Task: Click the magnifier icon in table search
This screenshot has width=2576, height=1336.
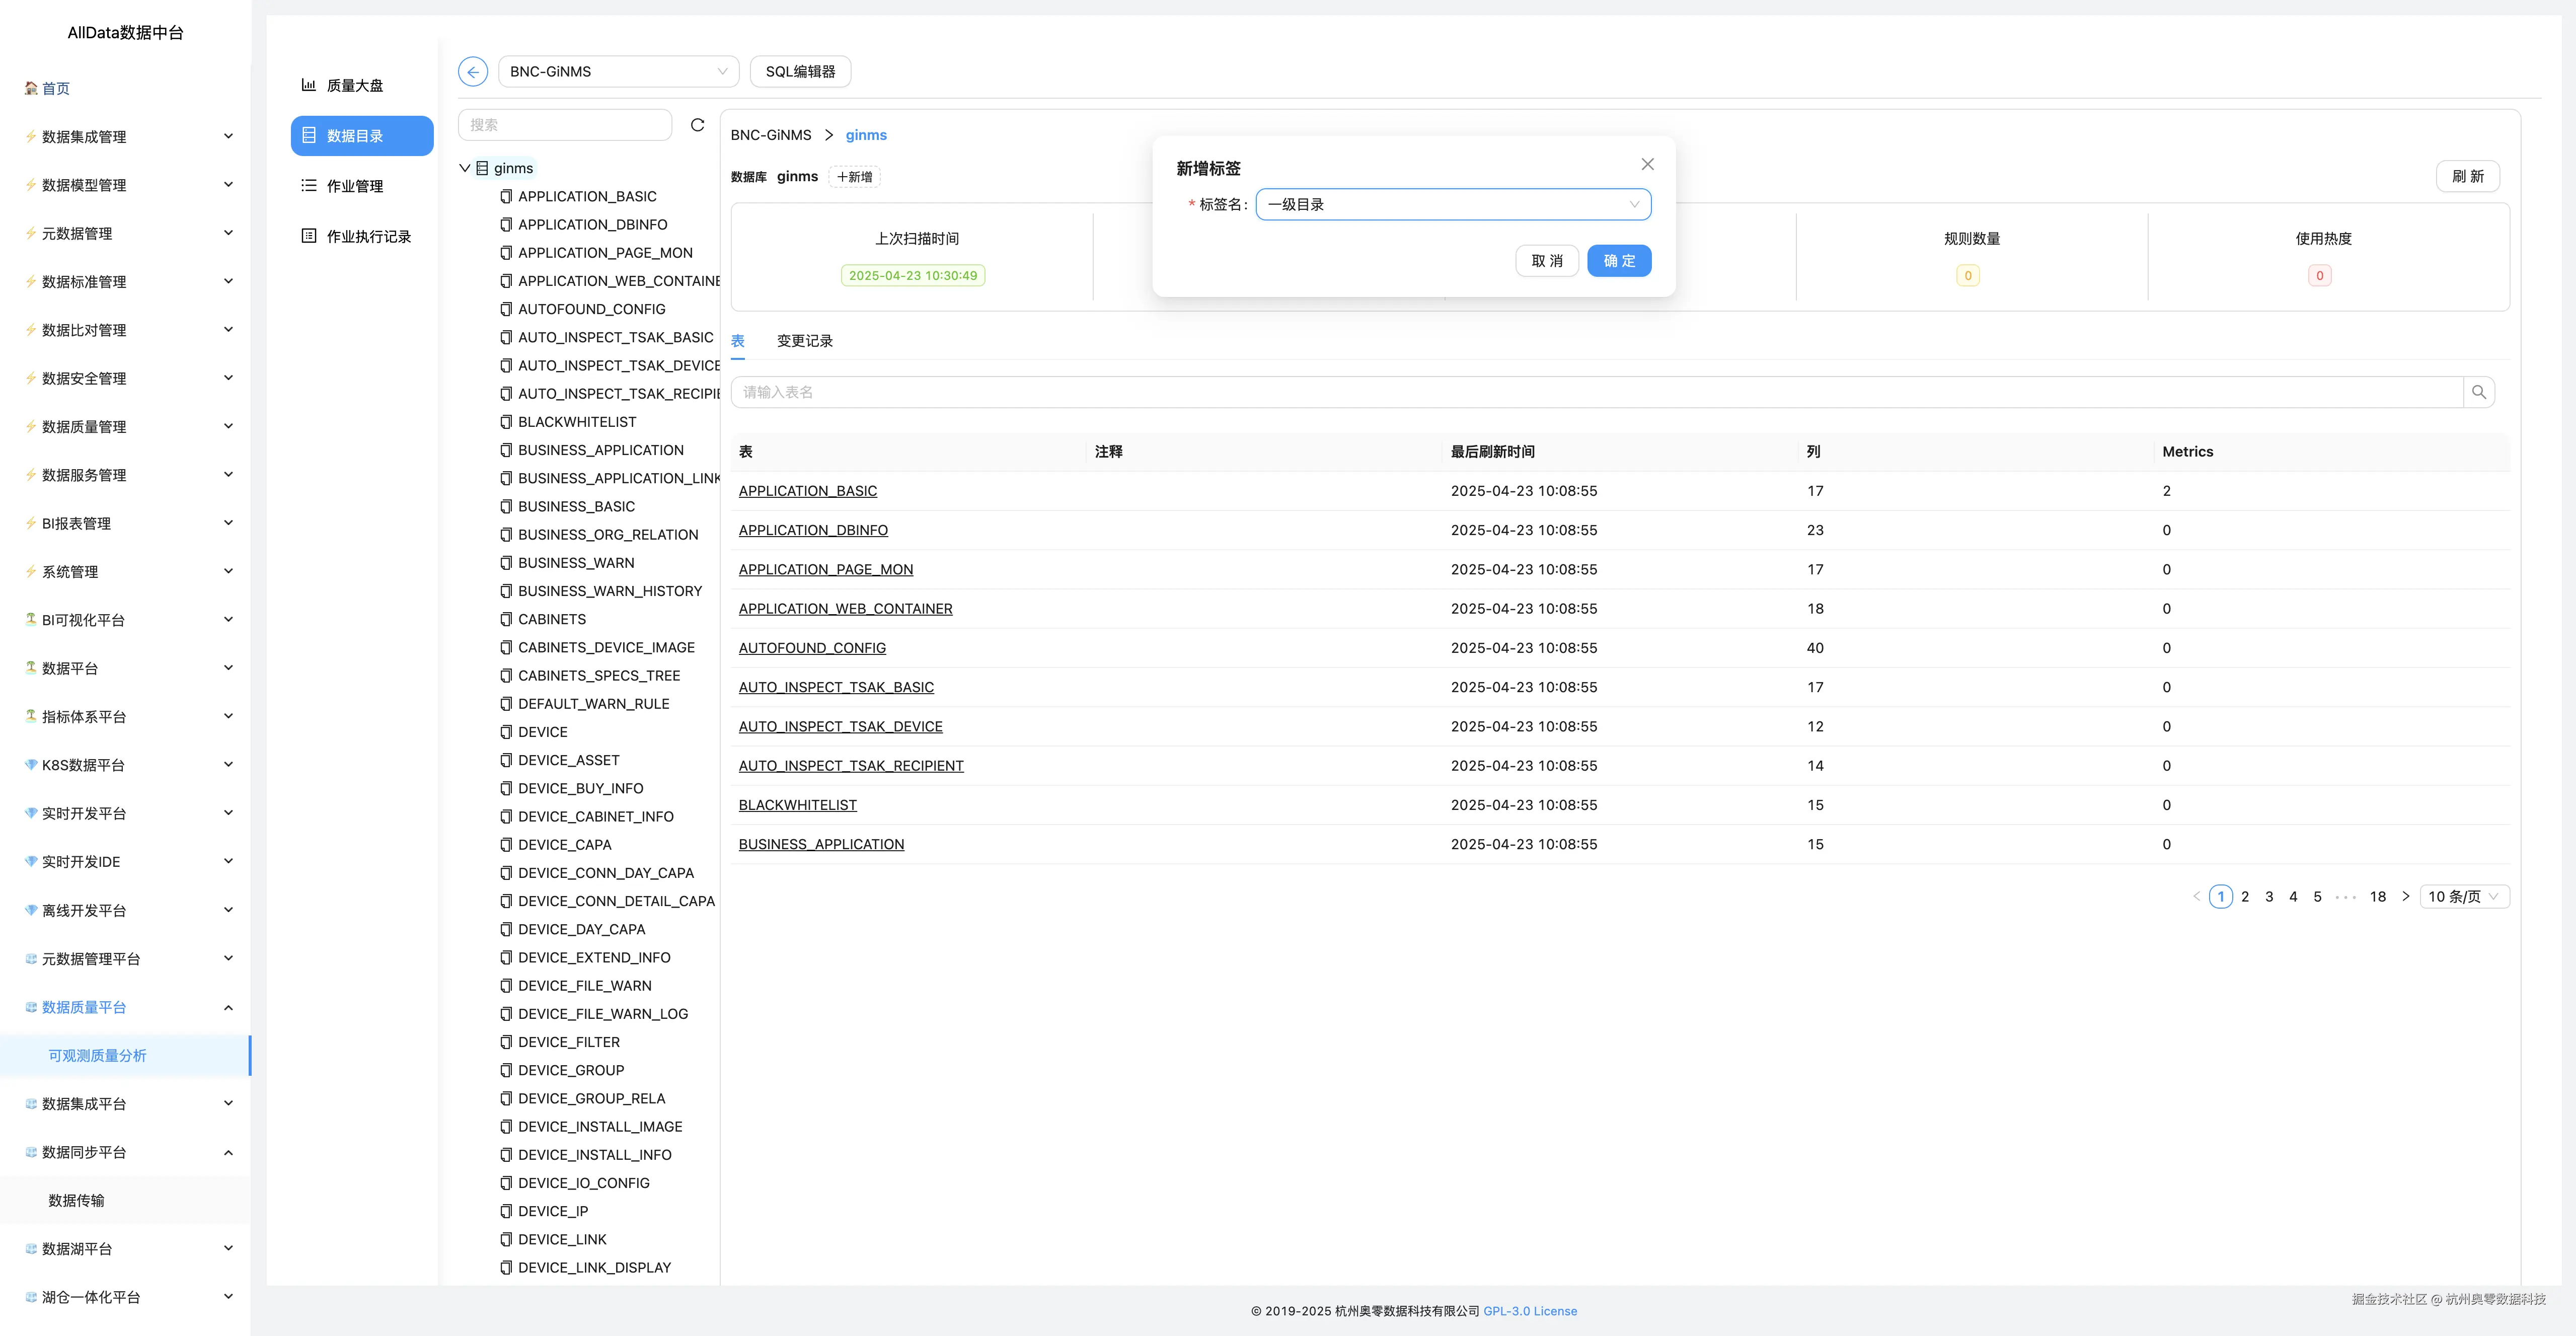Action: click(2478, 392)
